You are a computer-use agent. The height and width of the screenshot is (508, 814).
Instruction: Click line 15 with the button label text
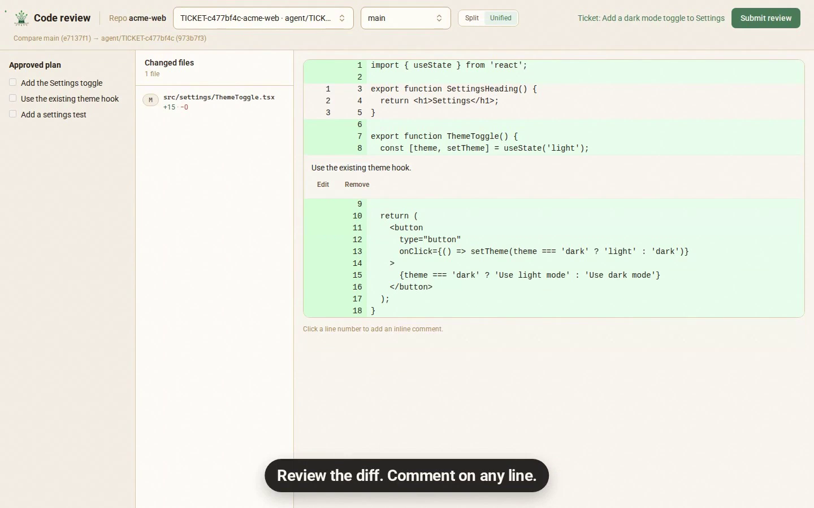[x=357, y=275]
